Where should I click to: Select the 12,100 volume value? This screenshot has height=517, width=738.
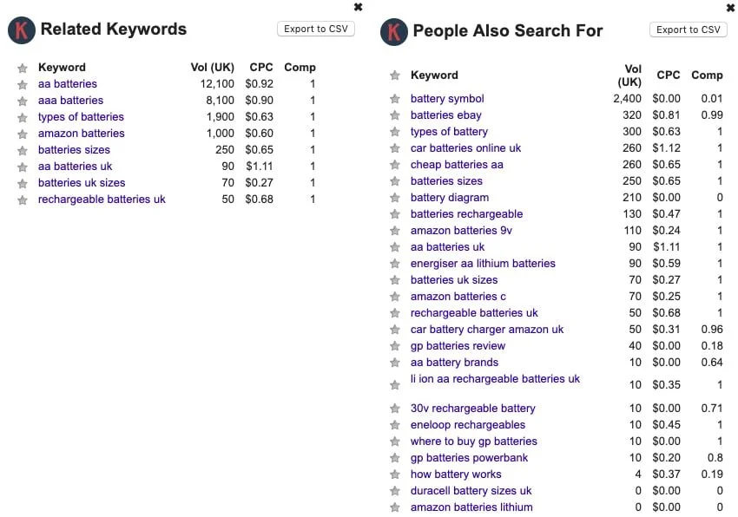217,84
